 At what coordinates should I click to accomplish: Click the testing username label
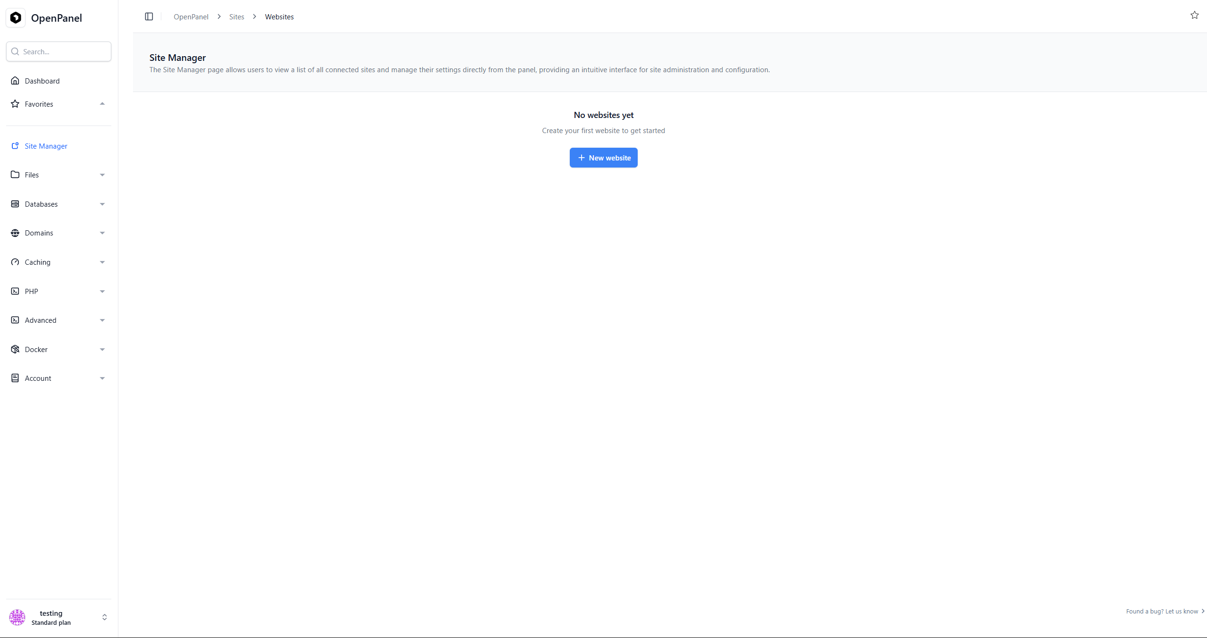pos(51,613)
